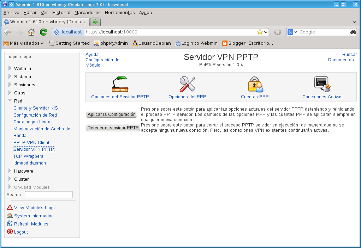Expand the Hardware category in the sidebar
Viewport: 361px width, 248px height.
click(x=10, y=170)
